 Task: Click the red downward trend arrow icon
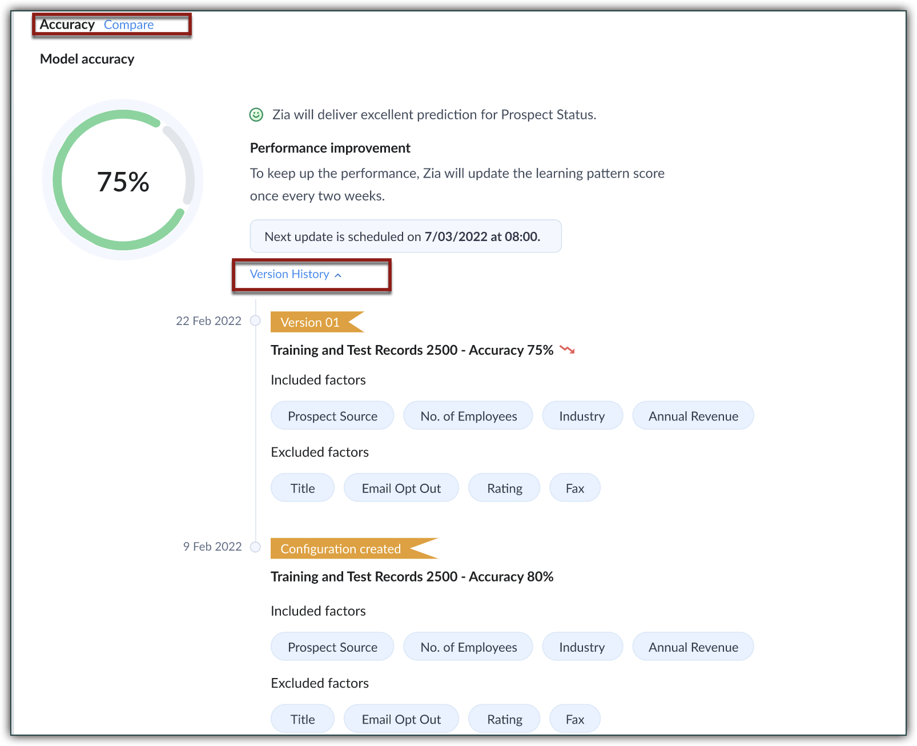point(567,350)
